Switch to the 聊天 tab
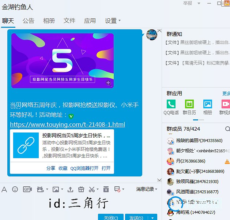This screenshot has width=230, height=220. click(8, 21)
